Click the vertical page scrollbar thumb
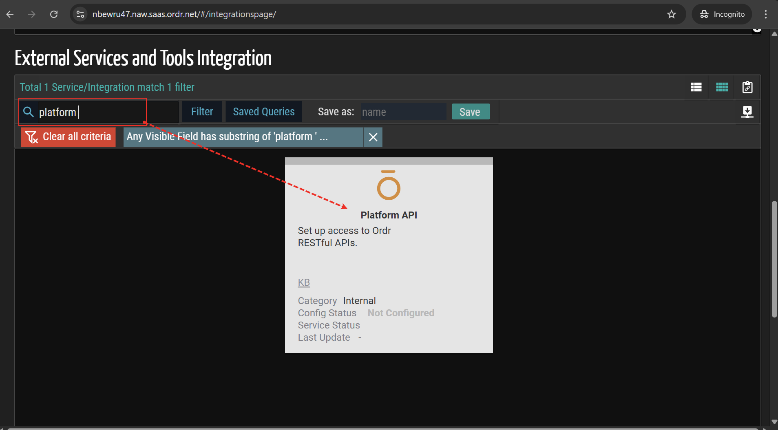The width and height of the screenshot is (778, 430). tap(774, 259)
